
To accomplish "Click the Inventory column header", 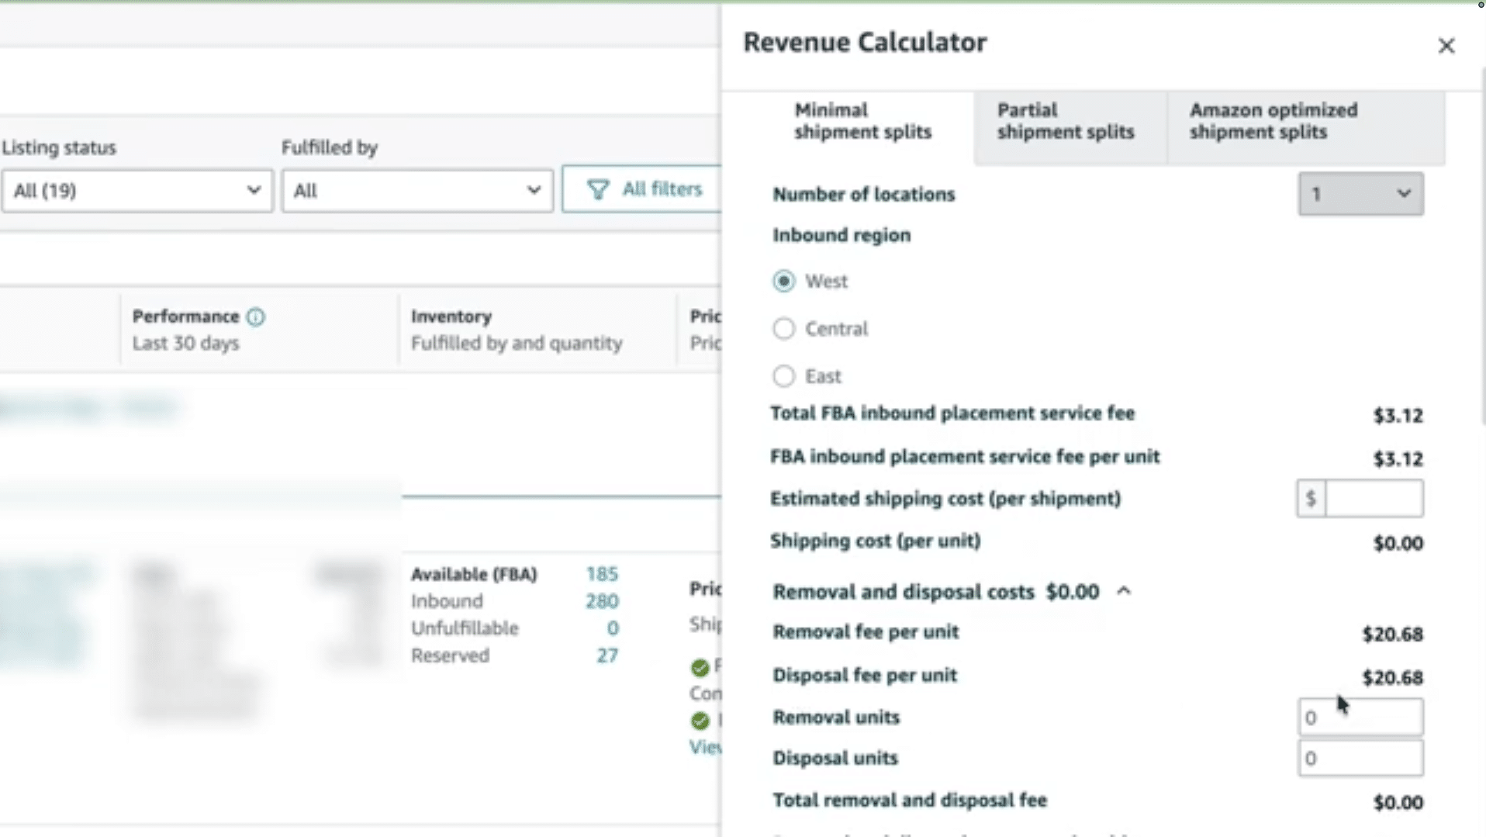I will [x=451, y=316].
